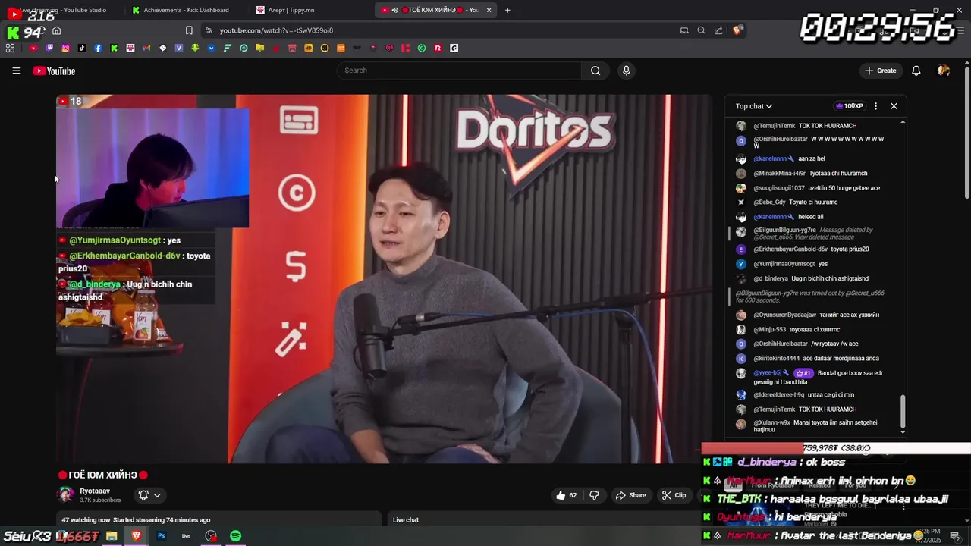
Task: Click the 100XP badge in chat header
Action: [x=849, y=106]
